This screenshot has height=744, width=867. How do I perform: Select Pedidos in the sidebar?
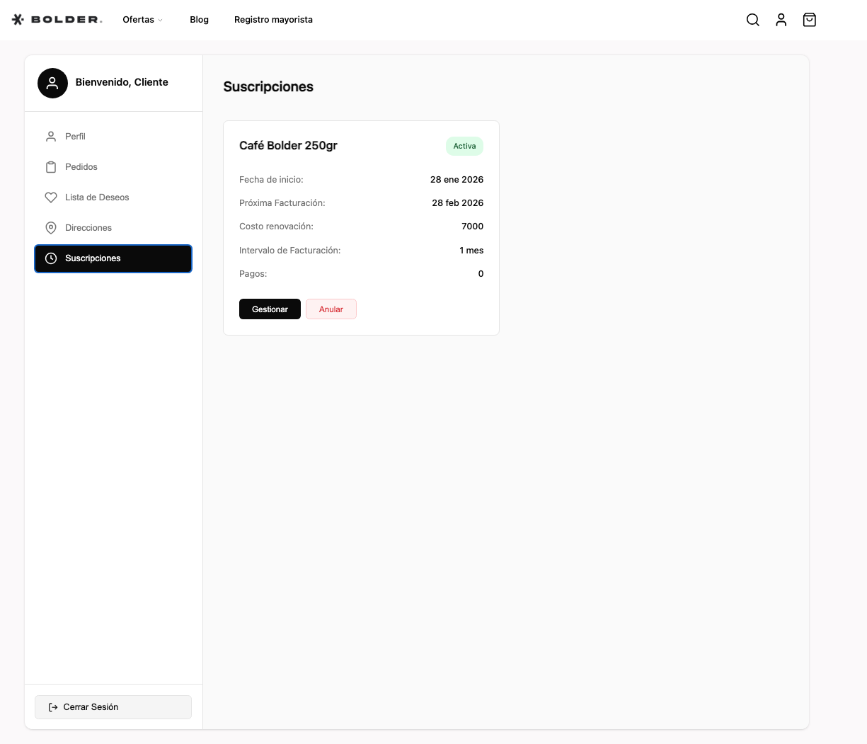pos(113,167)
